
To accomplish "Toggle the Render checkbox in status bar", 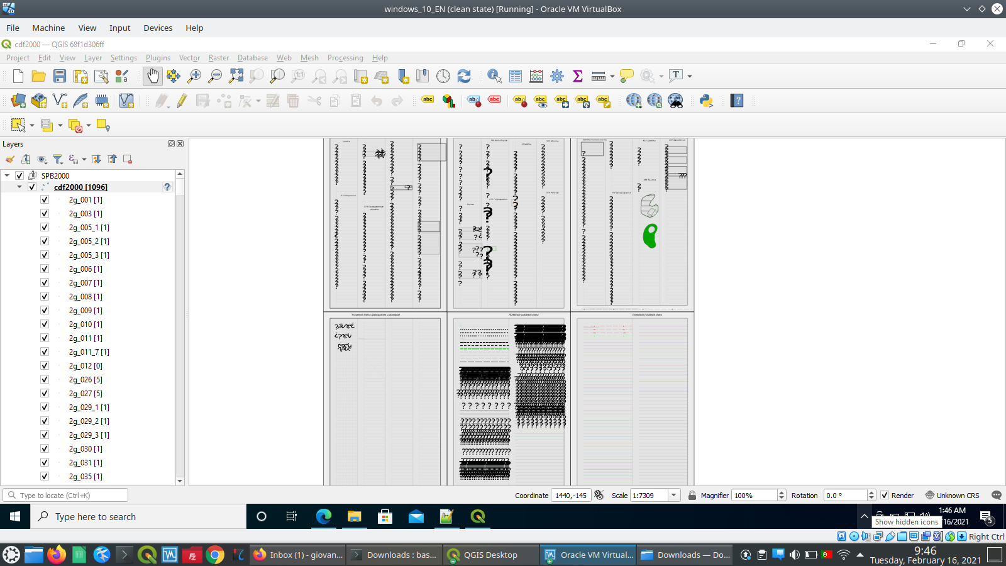I will point(886,496).
